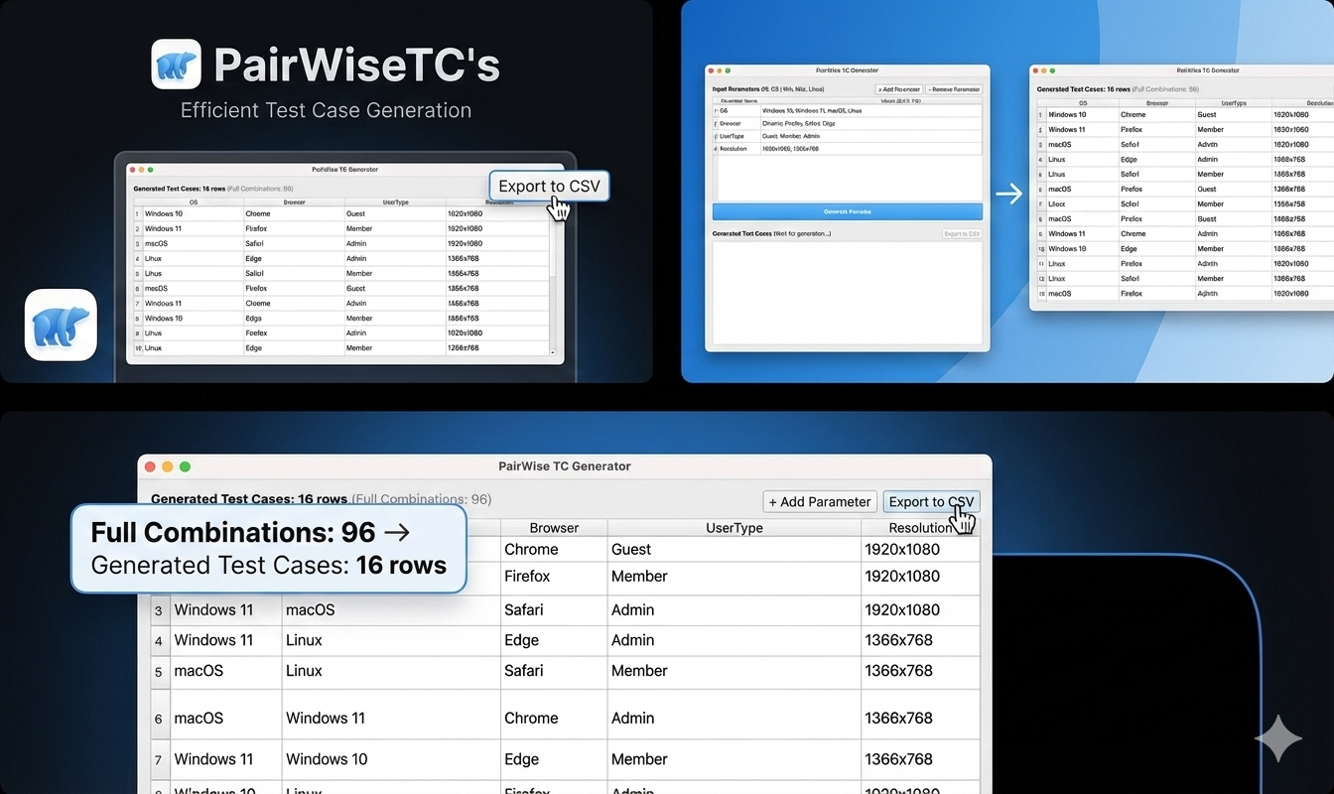
Task: Click the PairWiseTC polar bear logo at top
Action: [176, 64]
